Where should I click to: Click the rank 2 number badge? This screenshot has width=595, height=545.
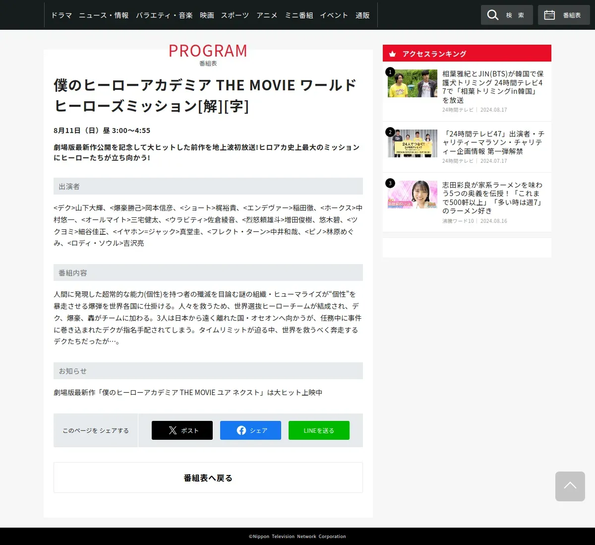(390, 132)
